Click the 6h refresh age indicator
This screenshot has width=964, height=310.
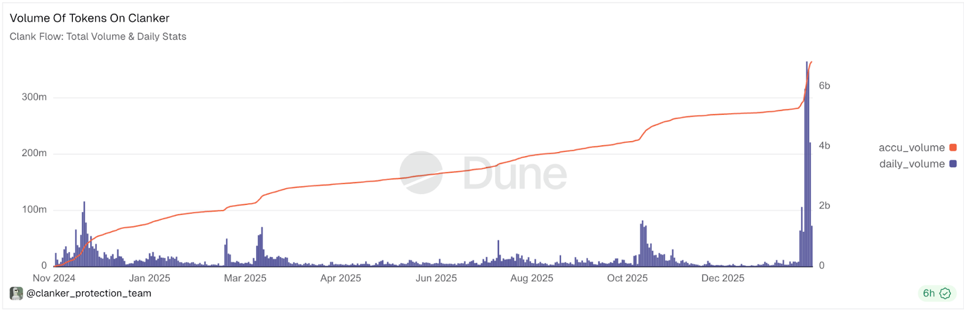point(929,293)
